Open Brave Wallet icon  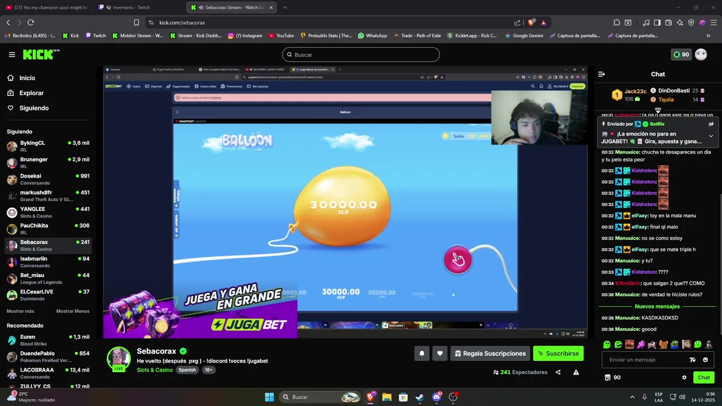click(x=668, y=23)
